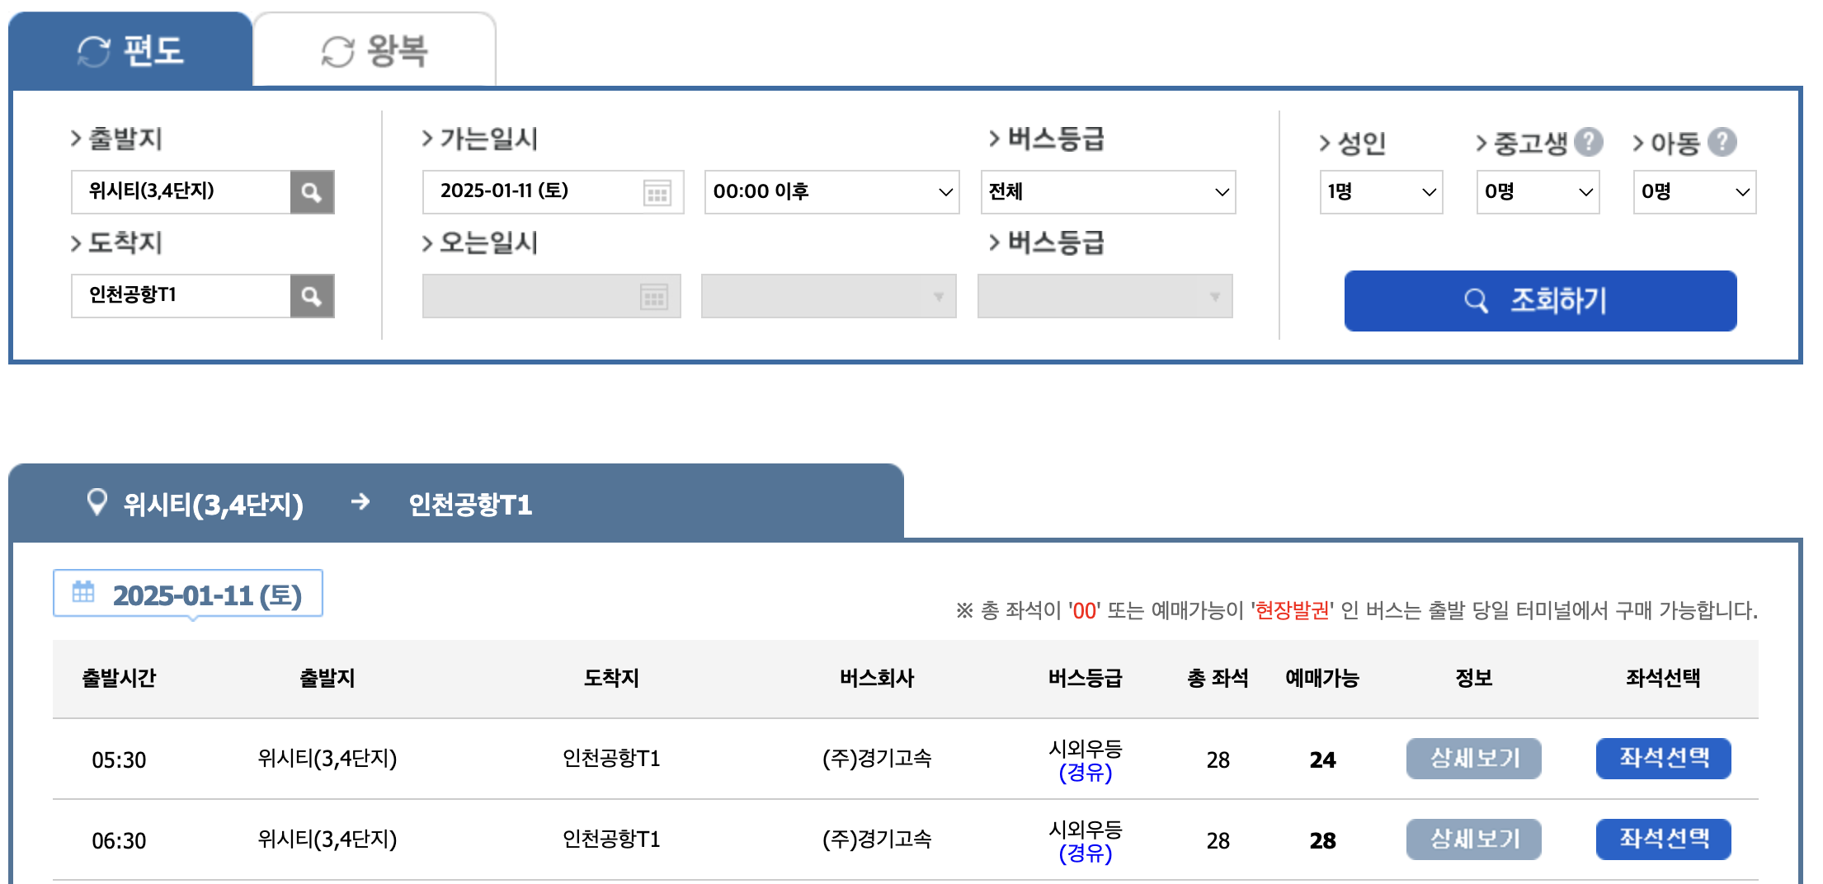This screenshot has width=1823, height=884.
Task: Click the 2025-01-11 (토) date badge
Action: pyautogui.click(x=188, y=594)
